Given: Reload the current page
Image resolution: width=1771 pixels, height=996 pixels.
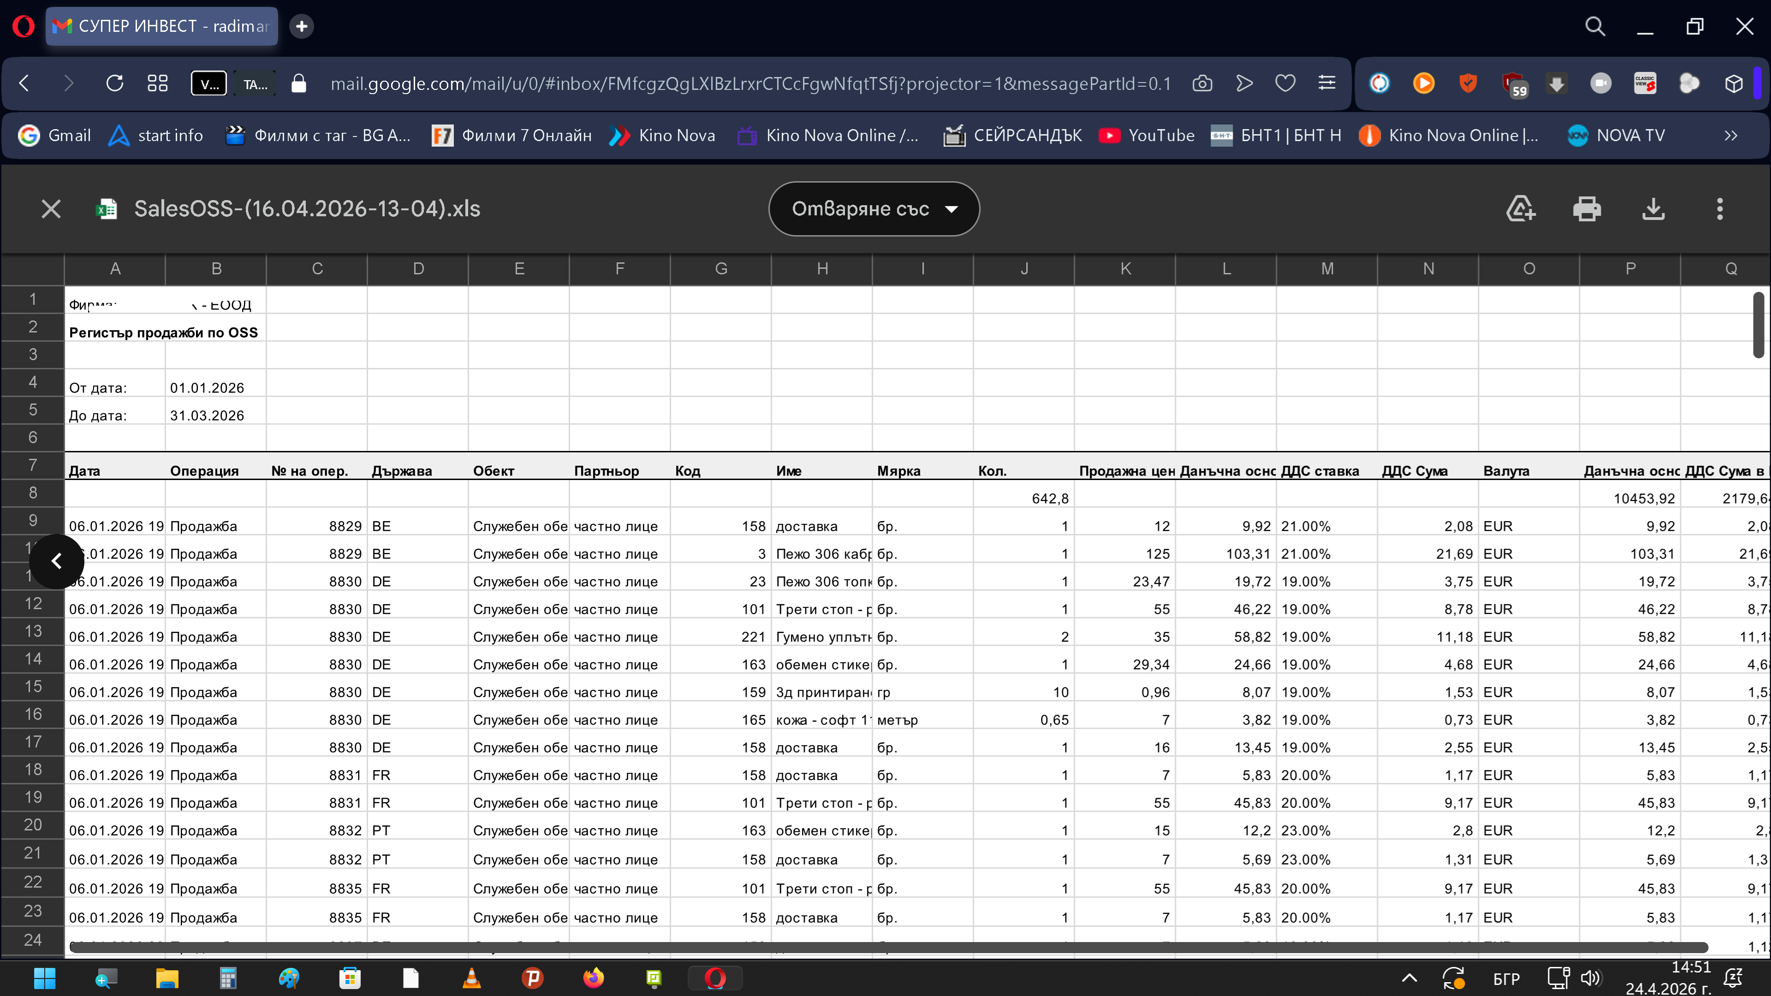Looking at the screenshot, I should pyautogui.click(x=115, y=84).
